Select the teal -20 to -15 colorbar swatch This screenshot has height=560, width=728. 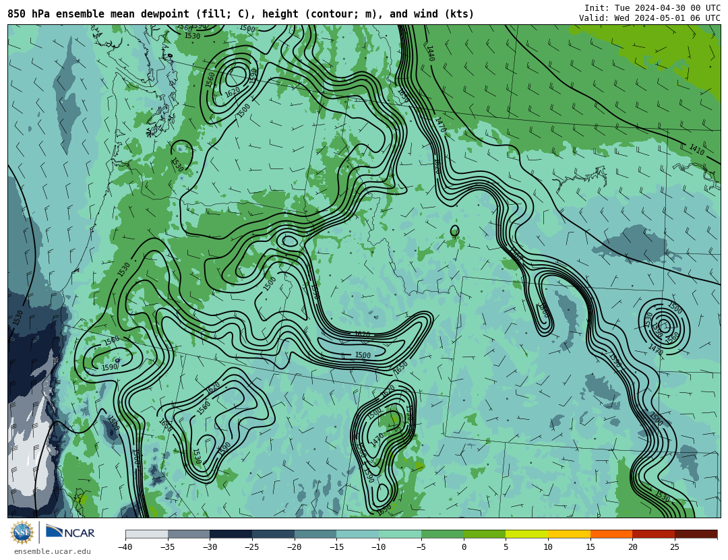[315, 534]
